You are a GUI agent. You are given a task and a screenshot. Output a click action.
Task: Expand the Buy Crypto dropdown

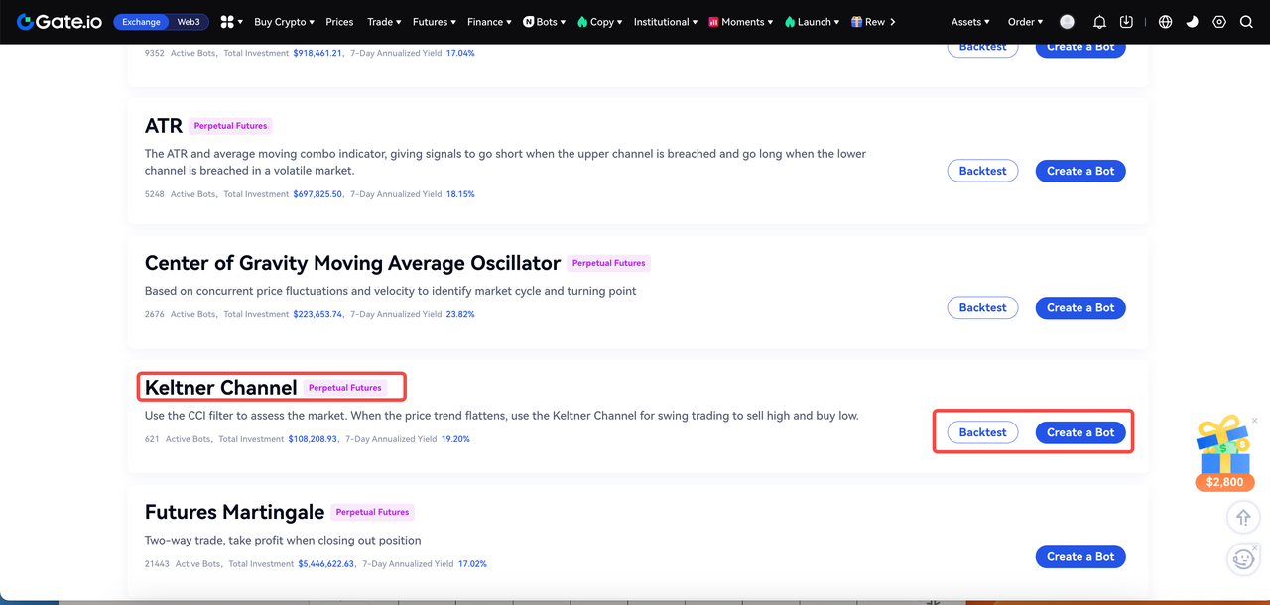[284, 22]
